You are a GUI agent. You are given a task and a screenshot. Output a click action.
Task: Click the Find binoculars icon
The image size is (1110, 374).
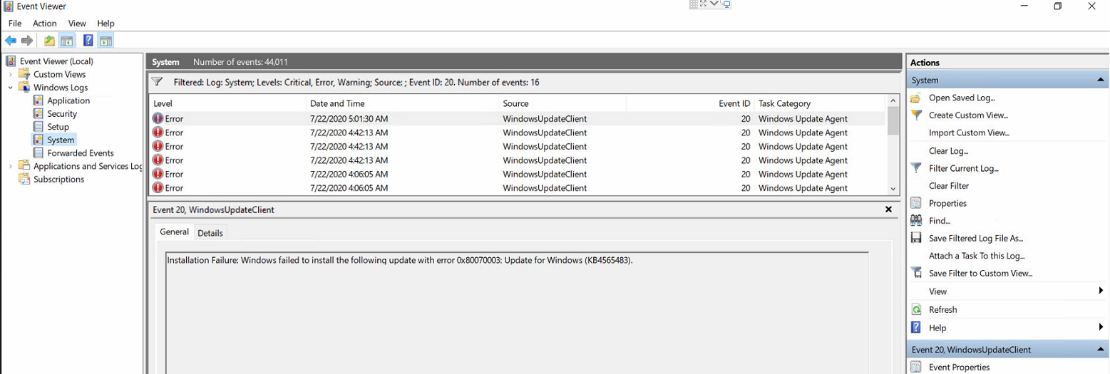pyautogui.click(x=917, y=221)
